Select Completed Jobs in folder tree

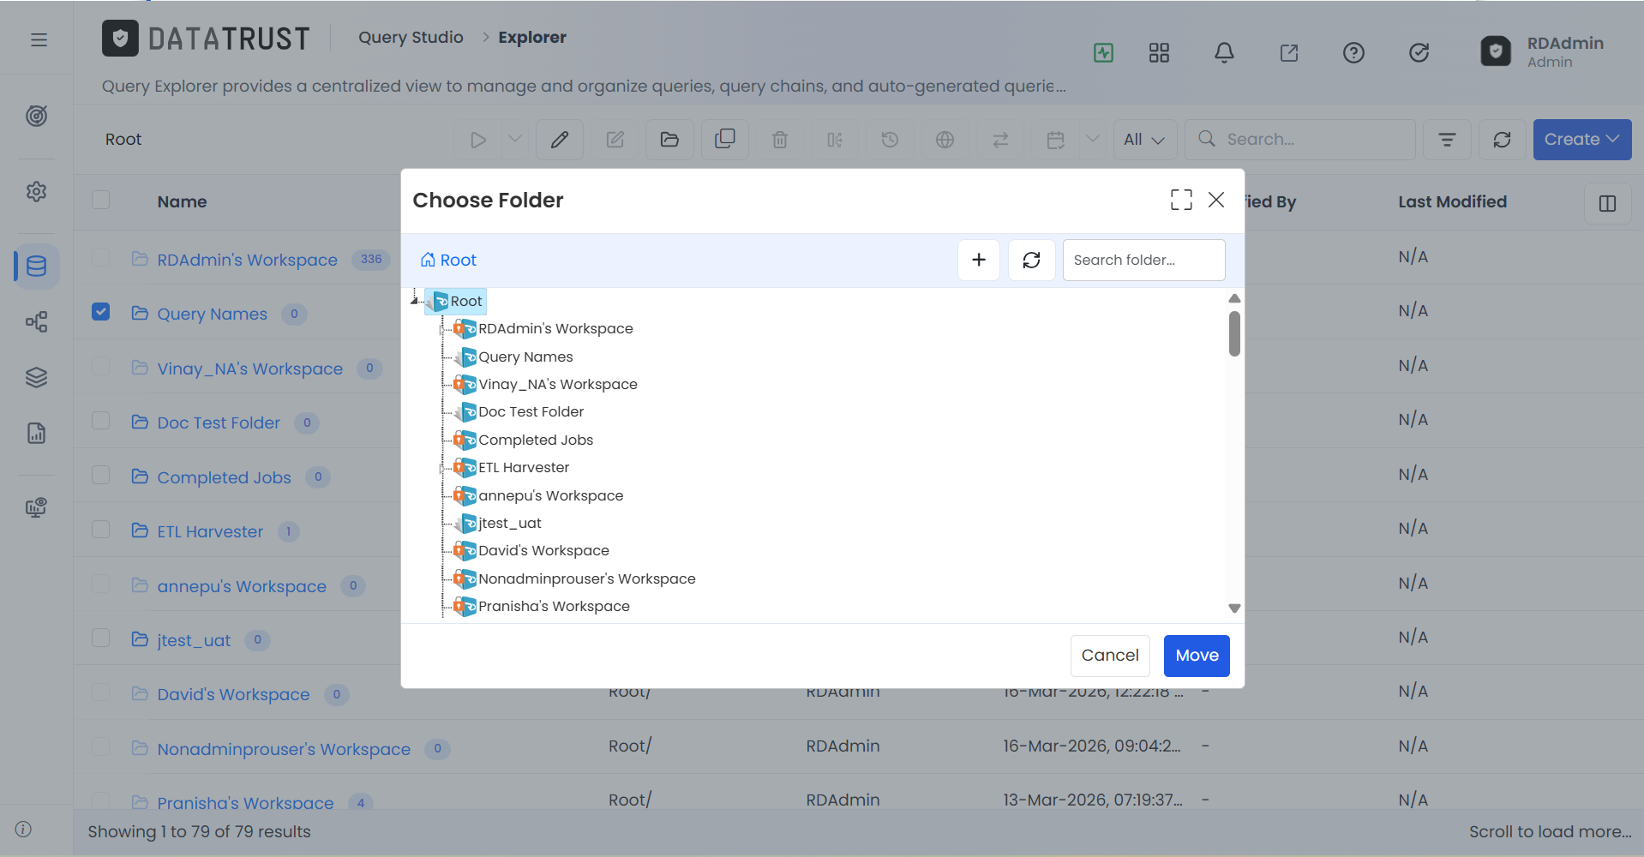[535, 440]
